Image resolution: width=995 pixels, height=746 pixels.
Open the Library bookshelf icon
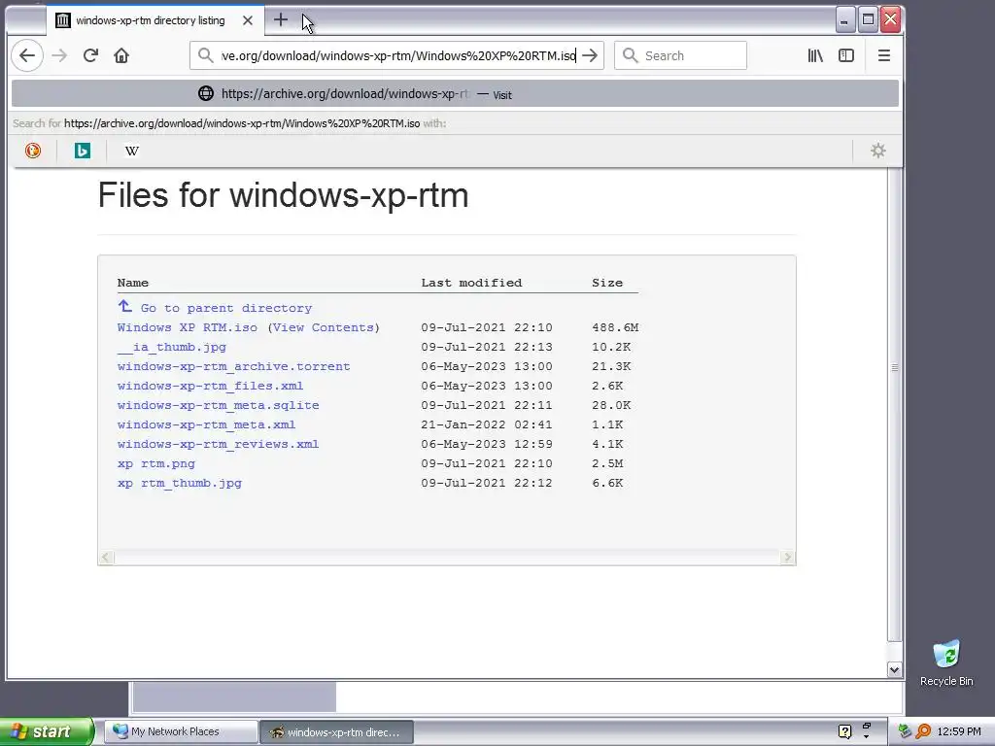tap(815, 55)
